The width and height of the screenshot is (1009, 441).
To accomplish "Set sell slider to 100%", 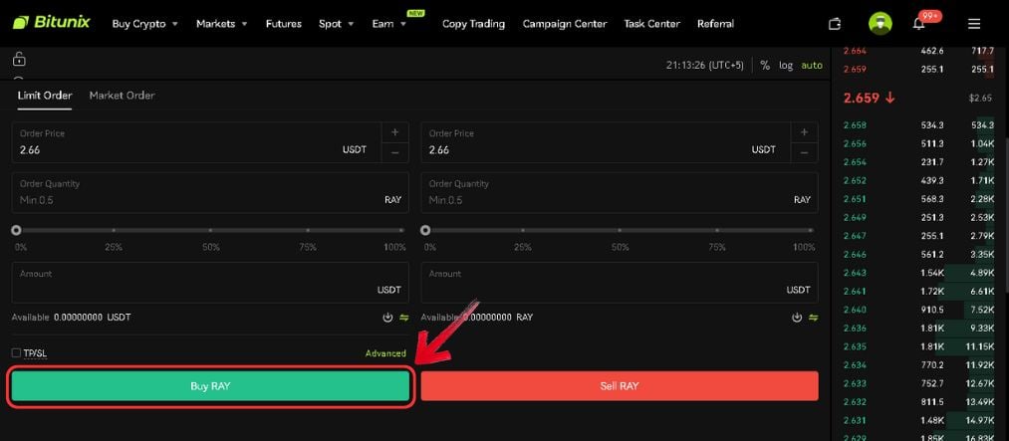I will pos(812,230).
